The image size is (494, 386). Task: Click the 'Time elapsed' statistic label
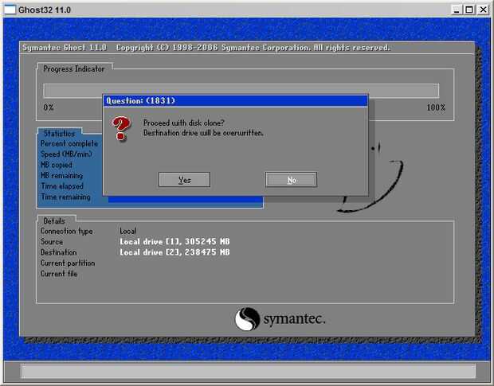point(62,186)
